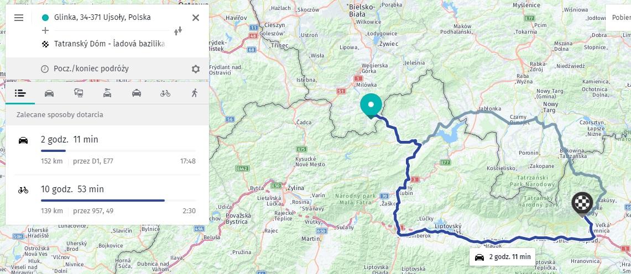Image resolution: width=631 pixels, height=274 pixels.
Task: Click the checkered destination marker on map
Action: click(x=582, y=203)
